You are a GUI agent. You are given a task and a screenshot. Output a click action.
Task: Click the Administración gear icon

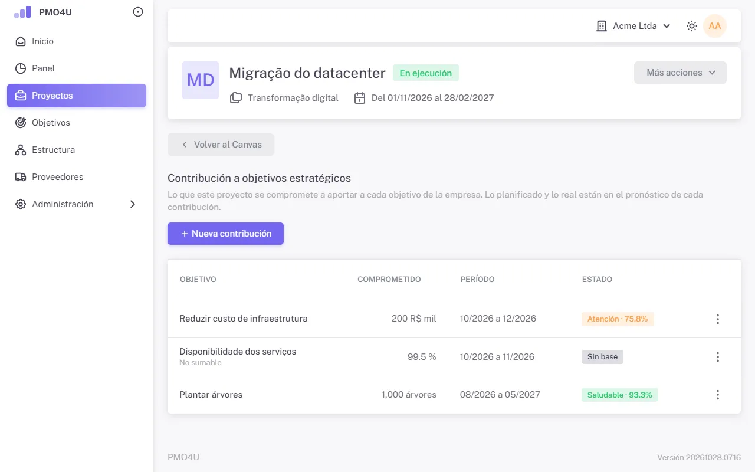tap(21, 204)
